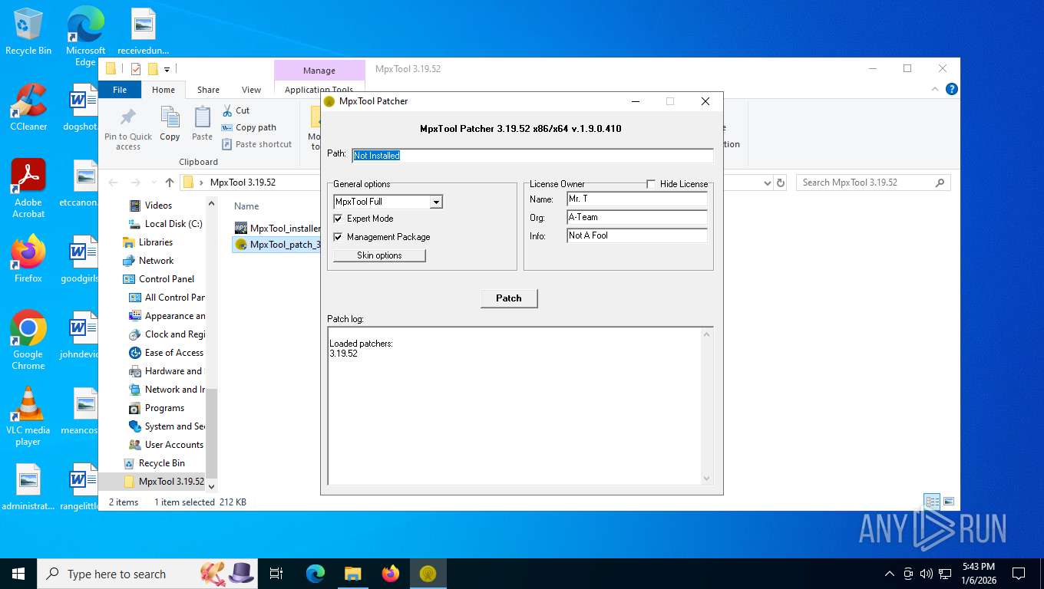Open the MpxTool Full dropdown

(x=436, y=202)
